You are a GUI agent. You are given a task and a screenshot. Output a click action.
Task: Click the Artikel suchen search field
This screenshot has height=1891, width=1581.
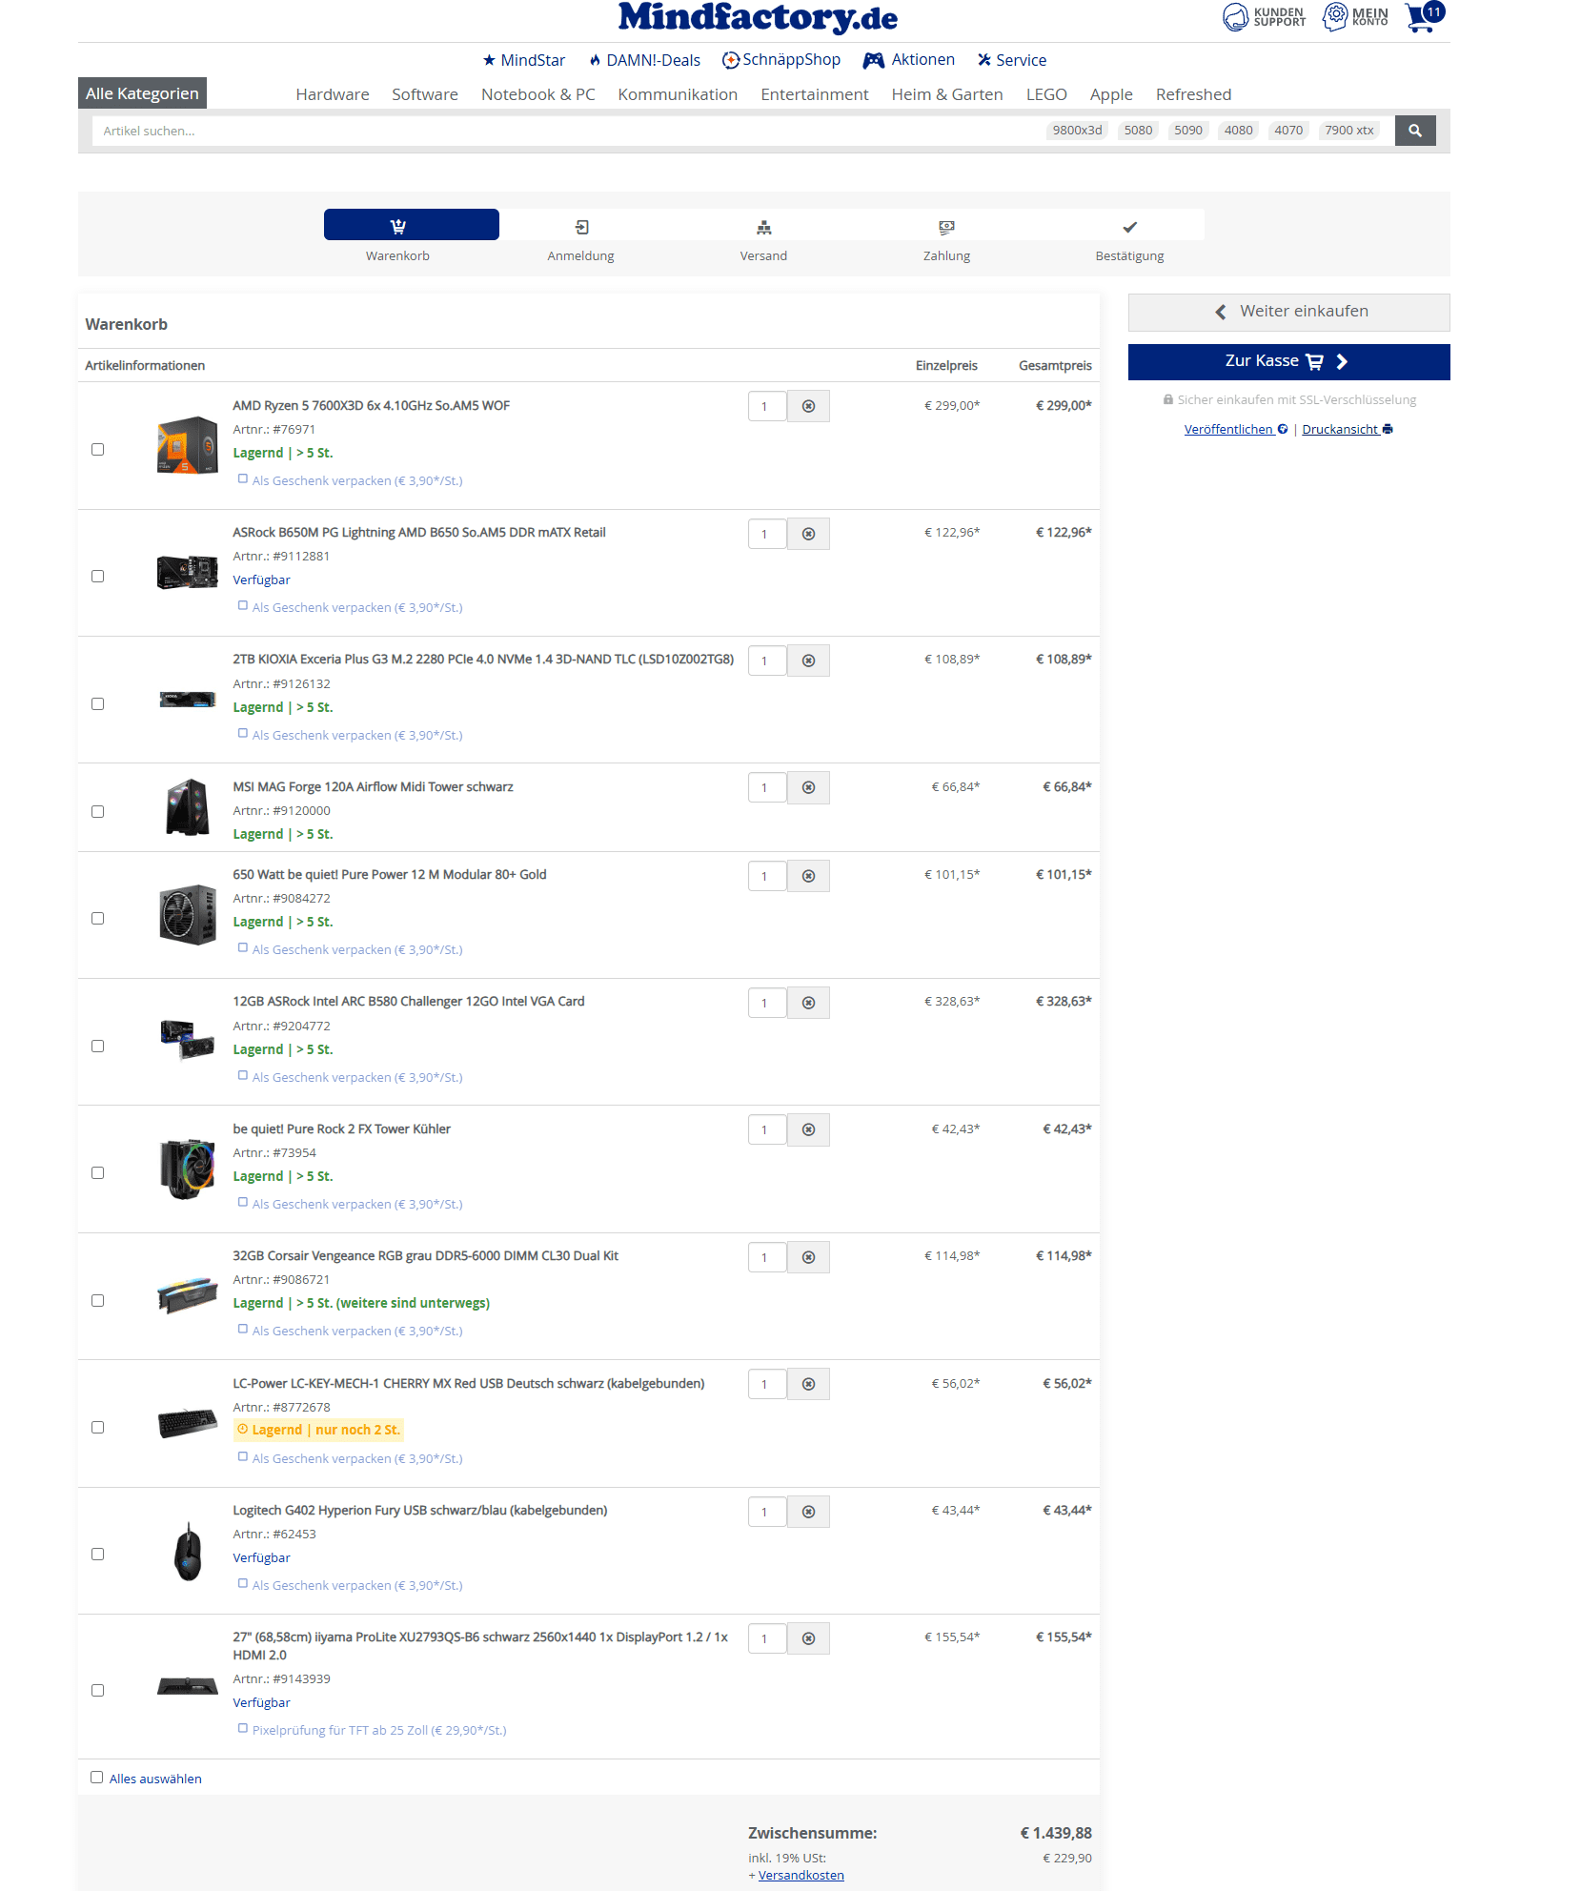tap(567, 131)
